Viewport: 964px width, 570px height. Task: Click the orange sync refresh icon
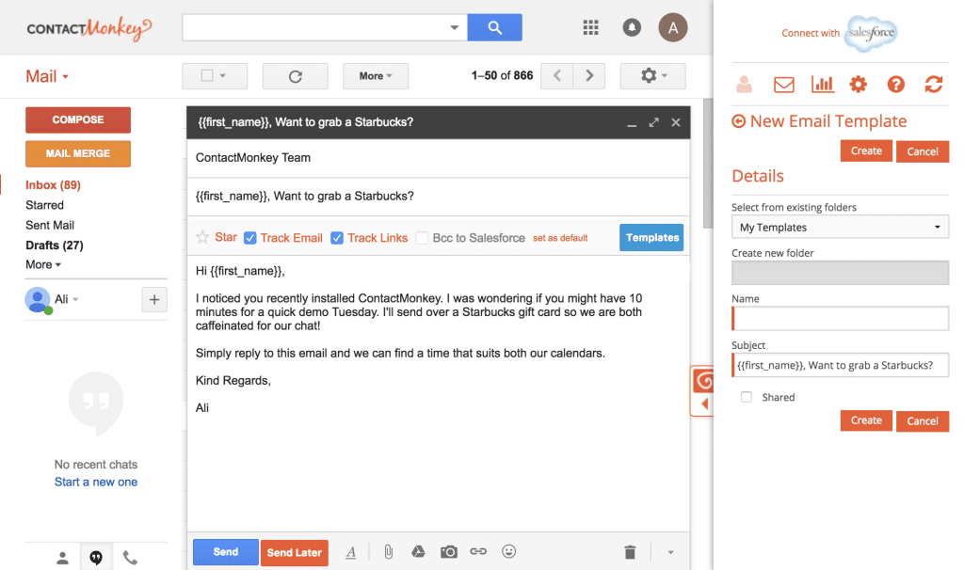[x=934, y=84]
